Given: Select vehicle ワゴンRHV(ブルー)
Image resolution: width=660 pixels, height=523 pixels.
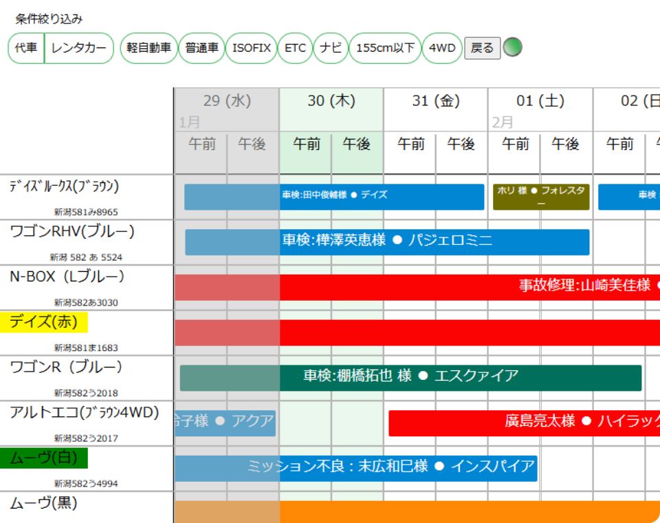Looking at the screenshot, I should [x=72, y=232].
